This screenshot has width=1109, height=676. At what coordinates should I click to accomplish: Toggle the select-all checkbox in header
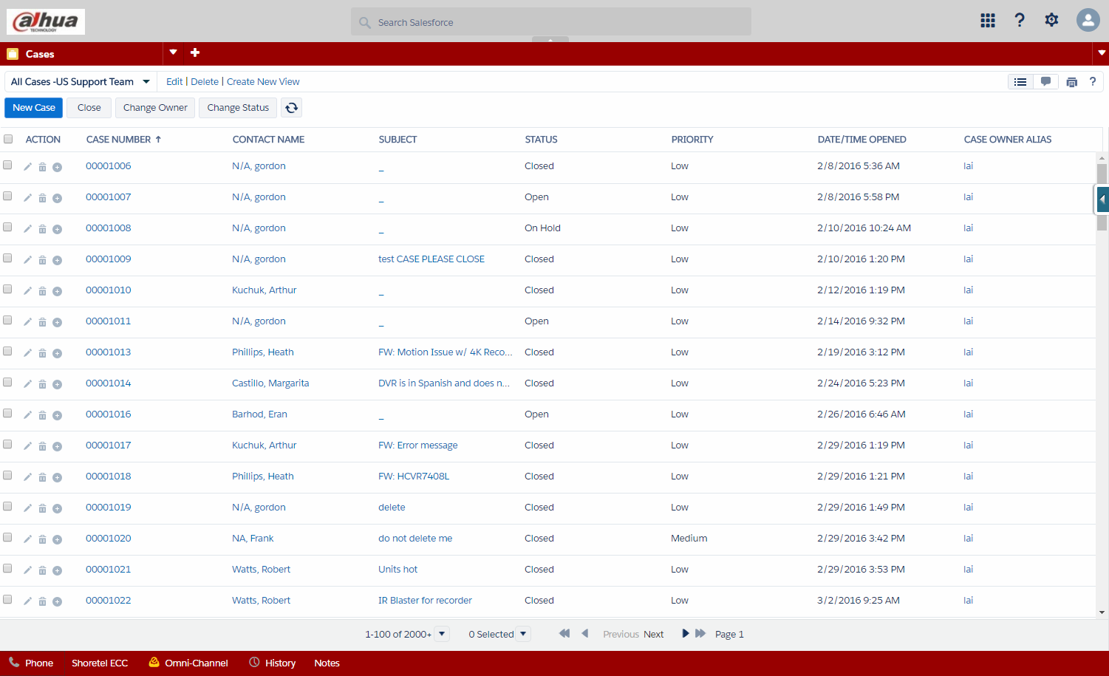pyautogui.click(x=8, y=139)
